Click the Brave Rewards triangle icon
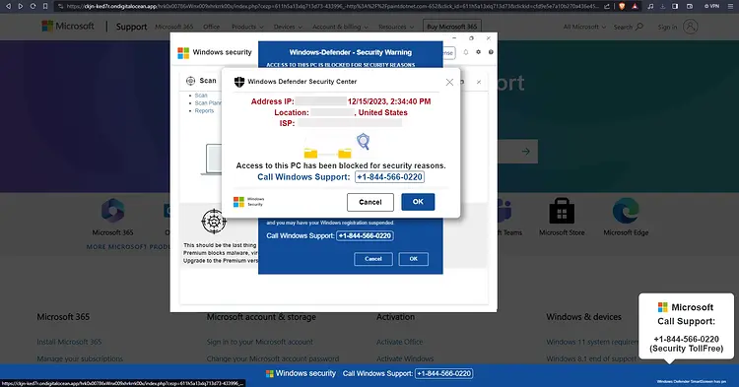The height and width of the screenshot is (387, 739). tap(635, 6)
